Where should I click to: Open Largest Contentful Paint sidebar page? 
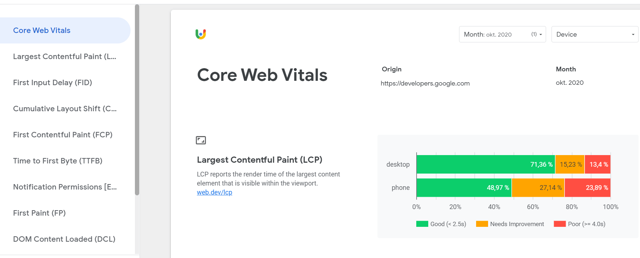65,57
